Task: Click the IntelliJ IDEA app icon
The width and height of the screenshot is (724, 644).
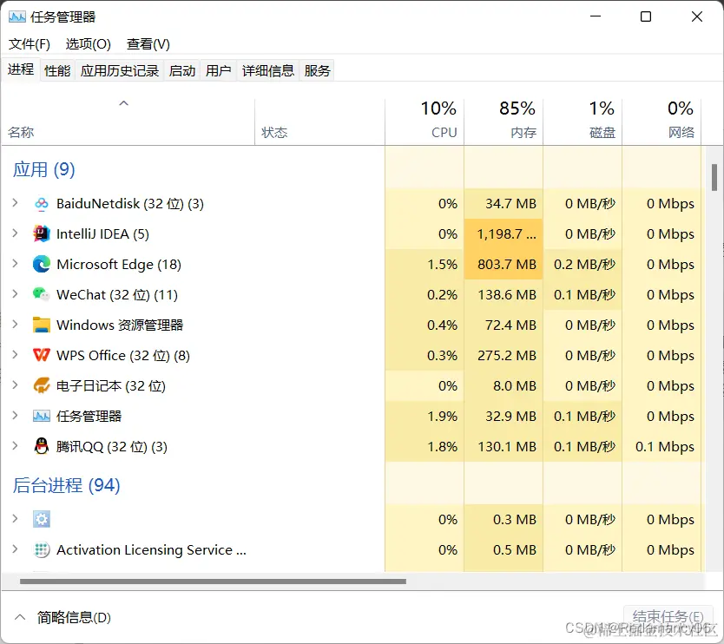Action: pos(41,234)
